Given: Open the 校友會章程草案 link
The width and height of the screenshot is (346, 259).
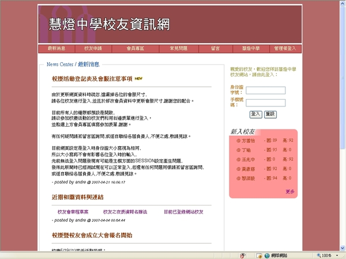Looking at the screenshot, I should click(x=73, y=212).
